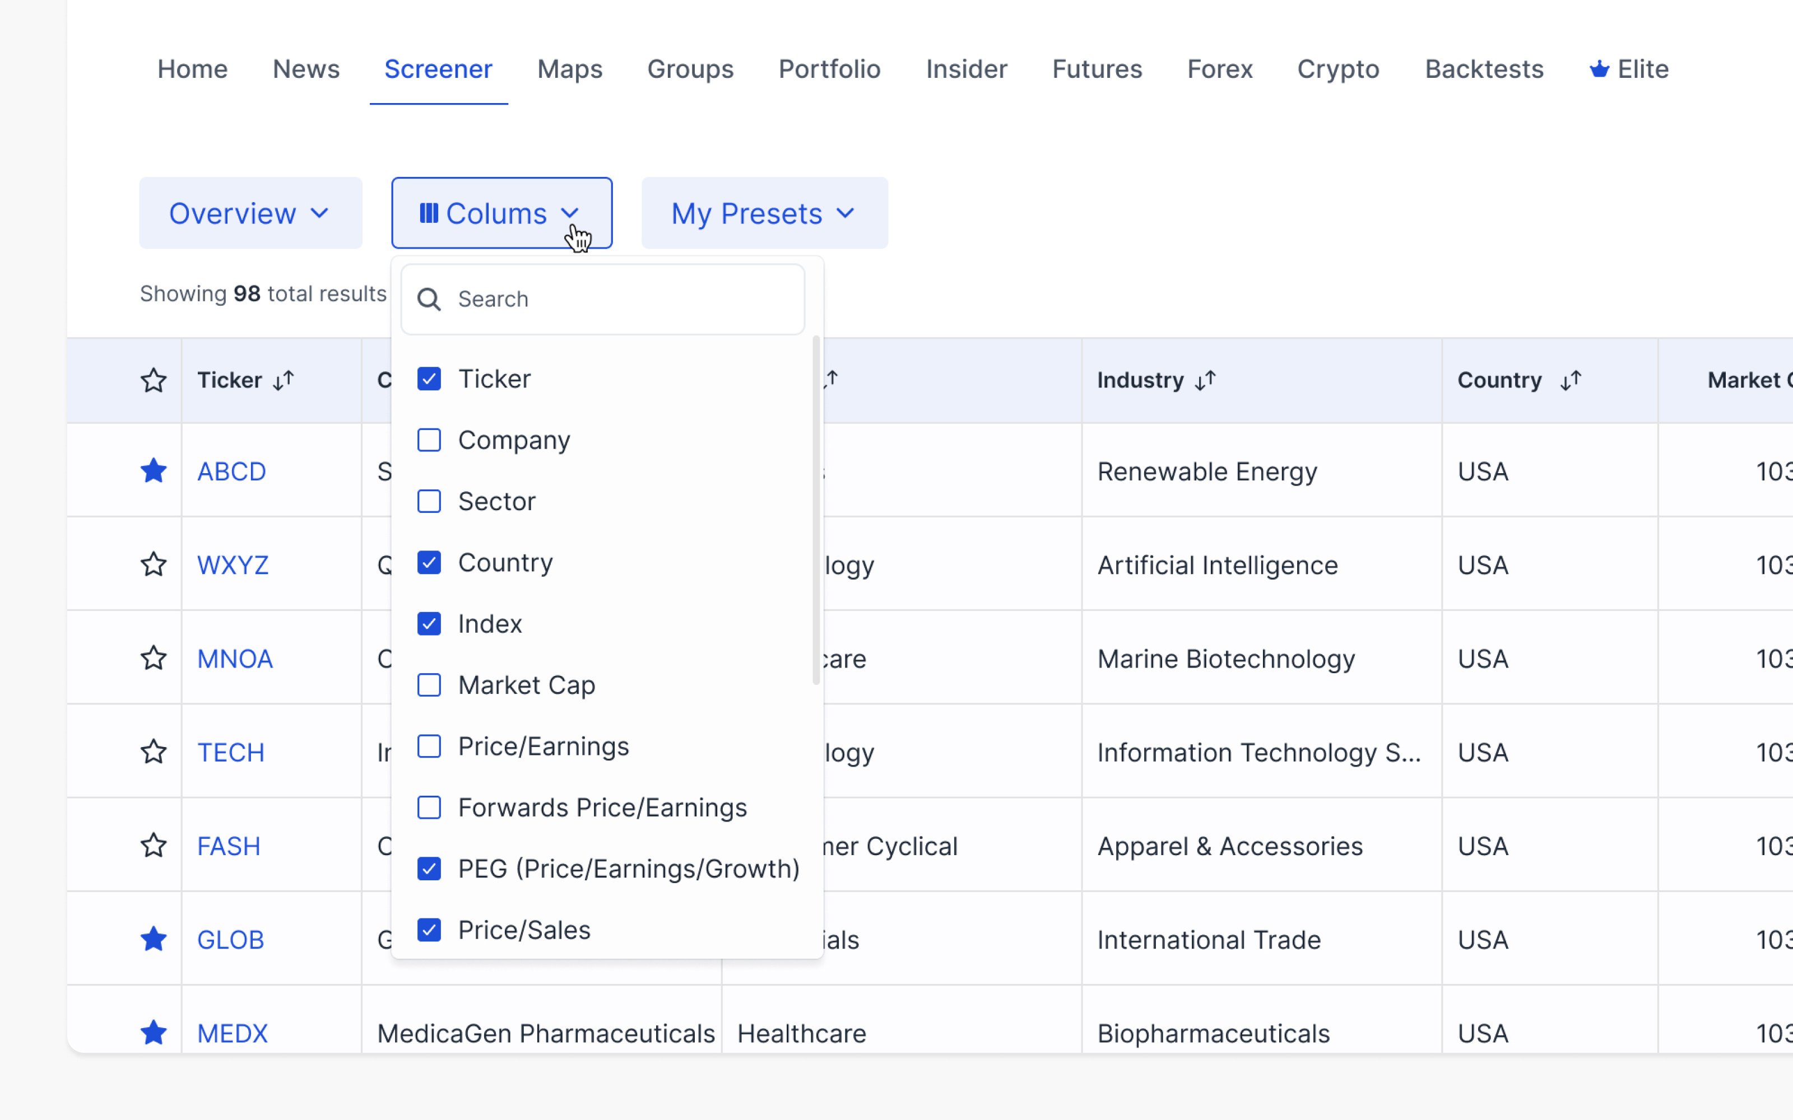
Task: Sort by Country using the sort arrows
Action: click(x=1571, y=380)
